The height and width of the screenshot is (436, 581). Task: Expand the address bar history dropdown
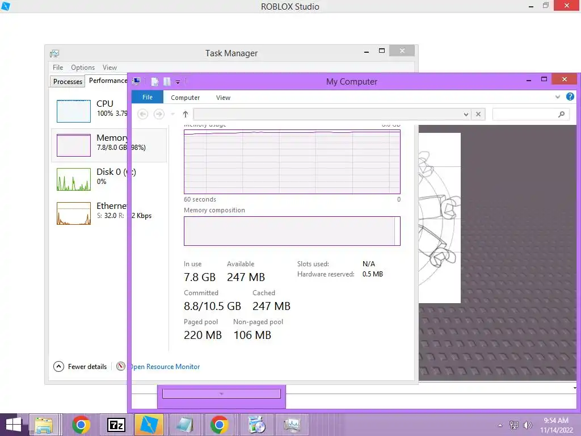point(466,114)
